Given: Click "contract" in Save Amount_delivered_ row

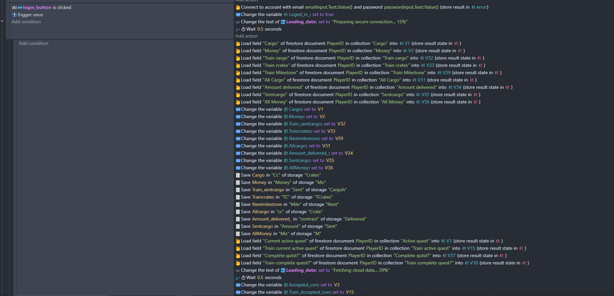Looking at the screenshot, I should pos(309,219).
